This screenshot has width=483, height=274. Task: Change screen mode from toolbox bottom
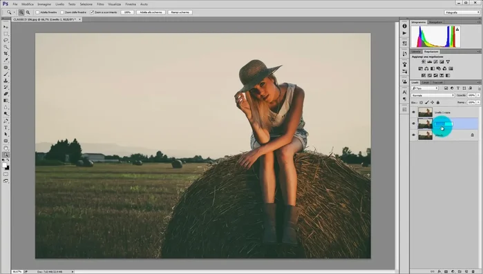coord(6,181)
